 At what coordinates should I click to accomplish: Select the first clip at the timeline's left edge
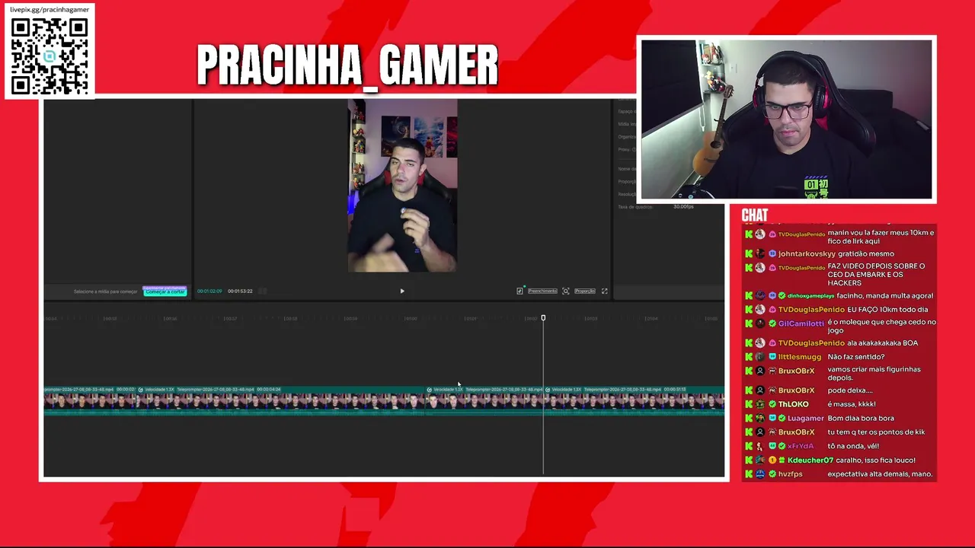click(x=90, y=401)
